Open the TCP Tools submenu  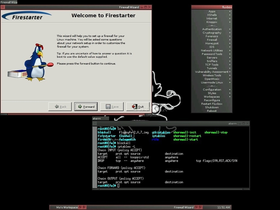212,65
